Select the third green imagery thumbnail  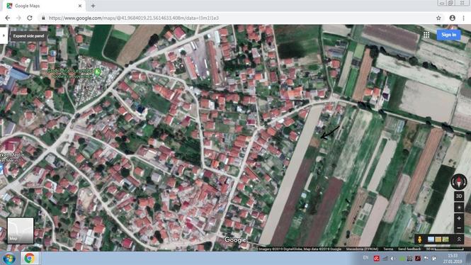click(446, 239)
